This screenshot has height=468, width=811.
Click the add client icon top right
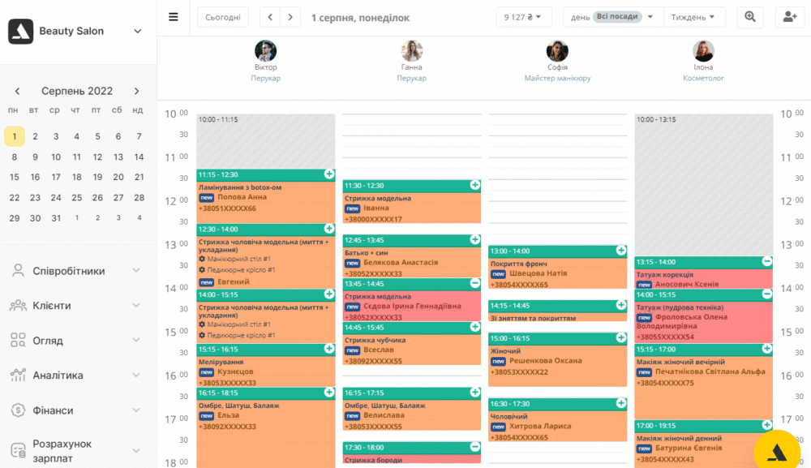point(790,17)
